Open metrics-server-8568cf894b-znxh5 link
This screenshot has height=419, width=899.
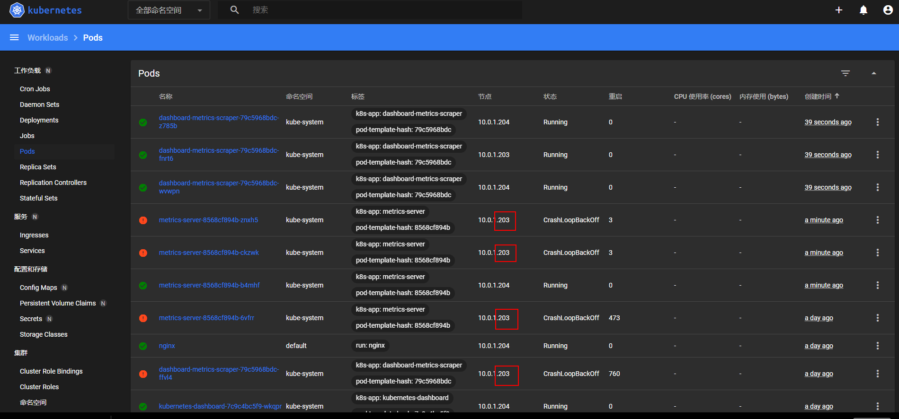point(208,220)
